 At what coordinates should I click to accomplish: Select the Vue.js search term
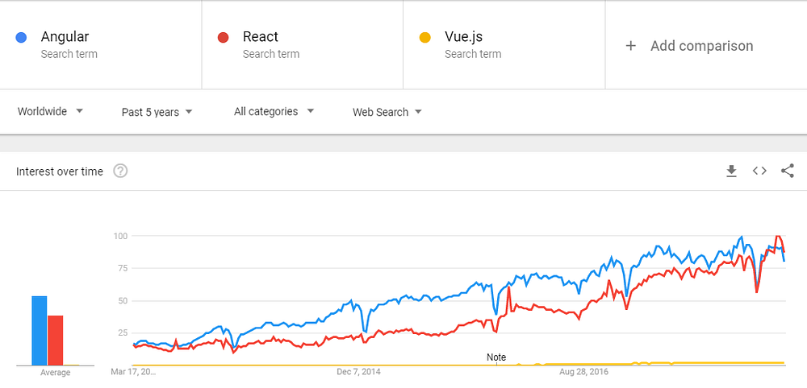pyautogui.click(x=463, y=37)
